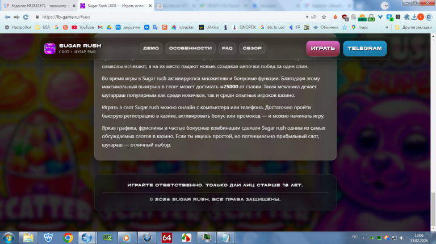Go to the ДЕМО section

[151, 48]
